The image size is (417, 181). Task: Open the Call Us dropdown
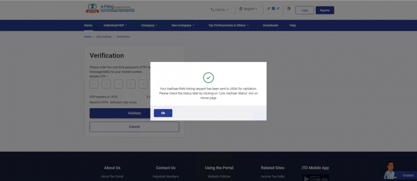[220, 10]
